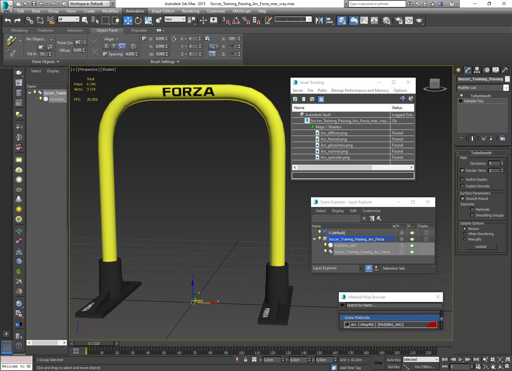512x371 pixels.
Task: Open the Modifiers menu
Action: [x=110, y=11]
